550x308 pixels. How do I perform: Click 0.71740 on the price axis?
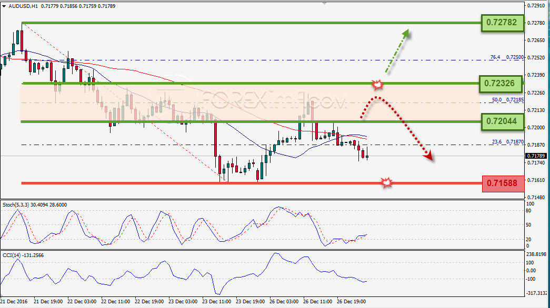(536, 162)
